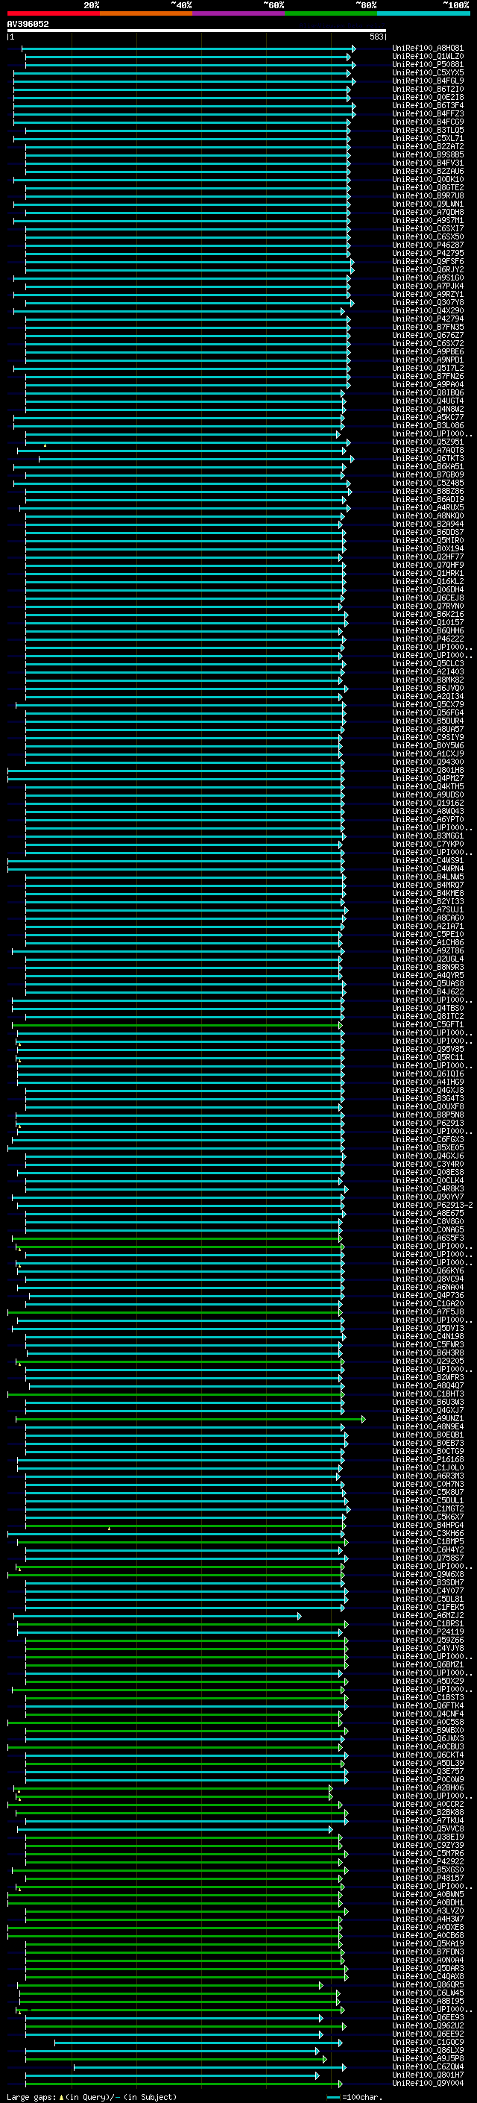477x2103 pixels.
Task: Select the label UniRef100_Q0E2I8
Action: click(428, 97)
